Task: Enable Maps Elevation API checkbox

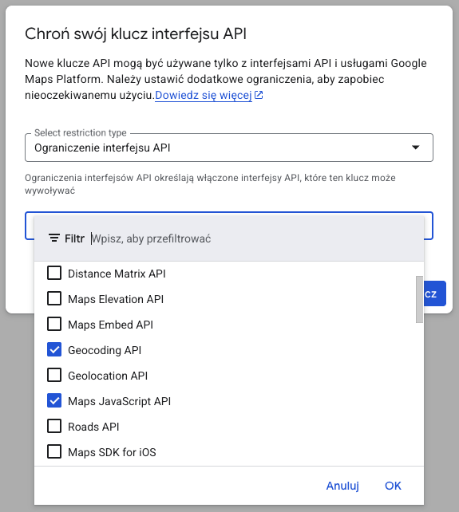Action: [54, 298]
